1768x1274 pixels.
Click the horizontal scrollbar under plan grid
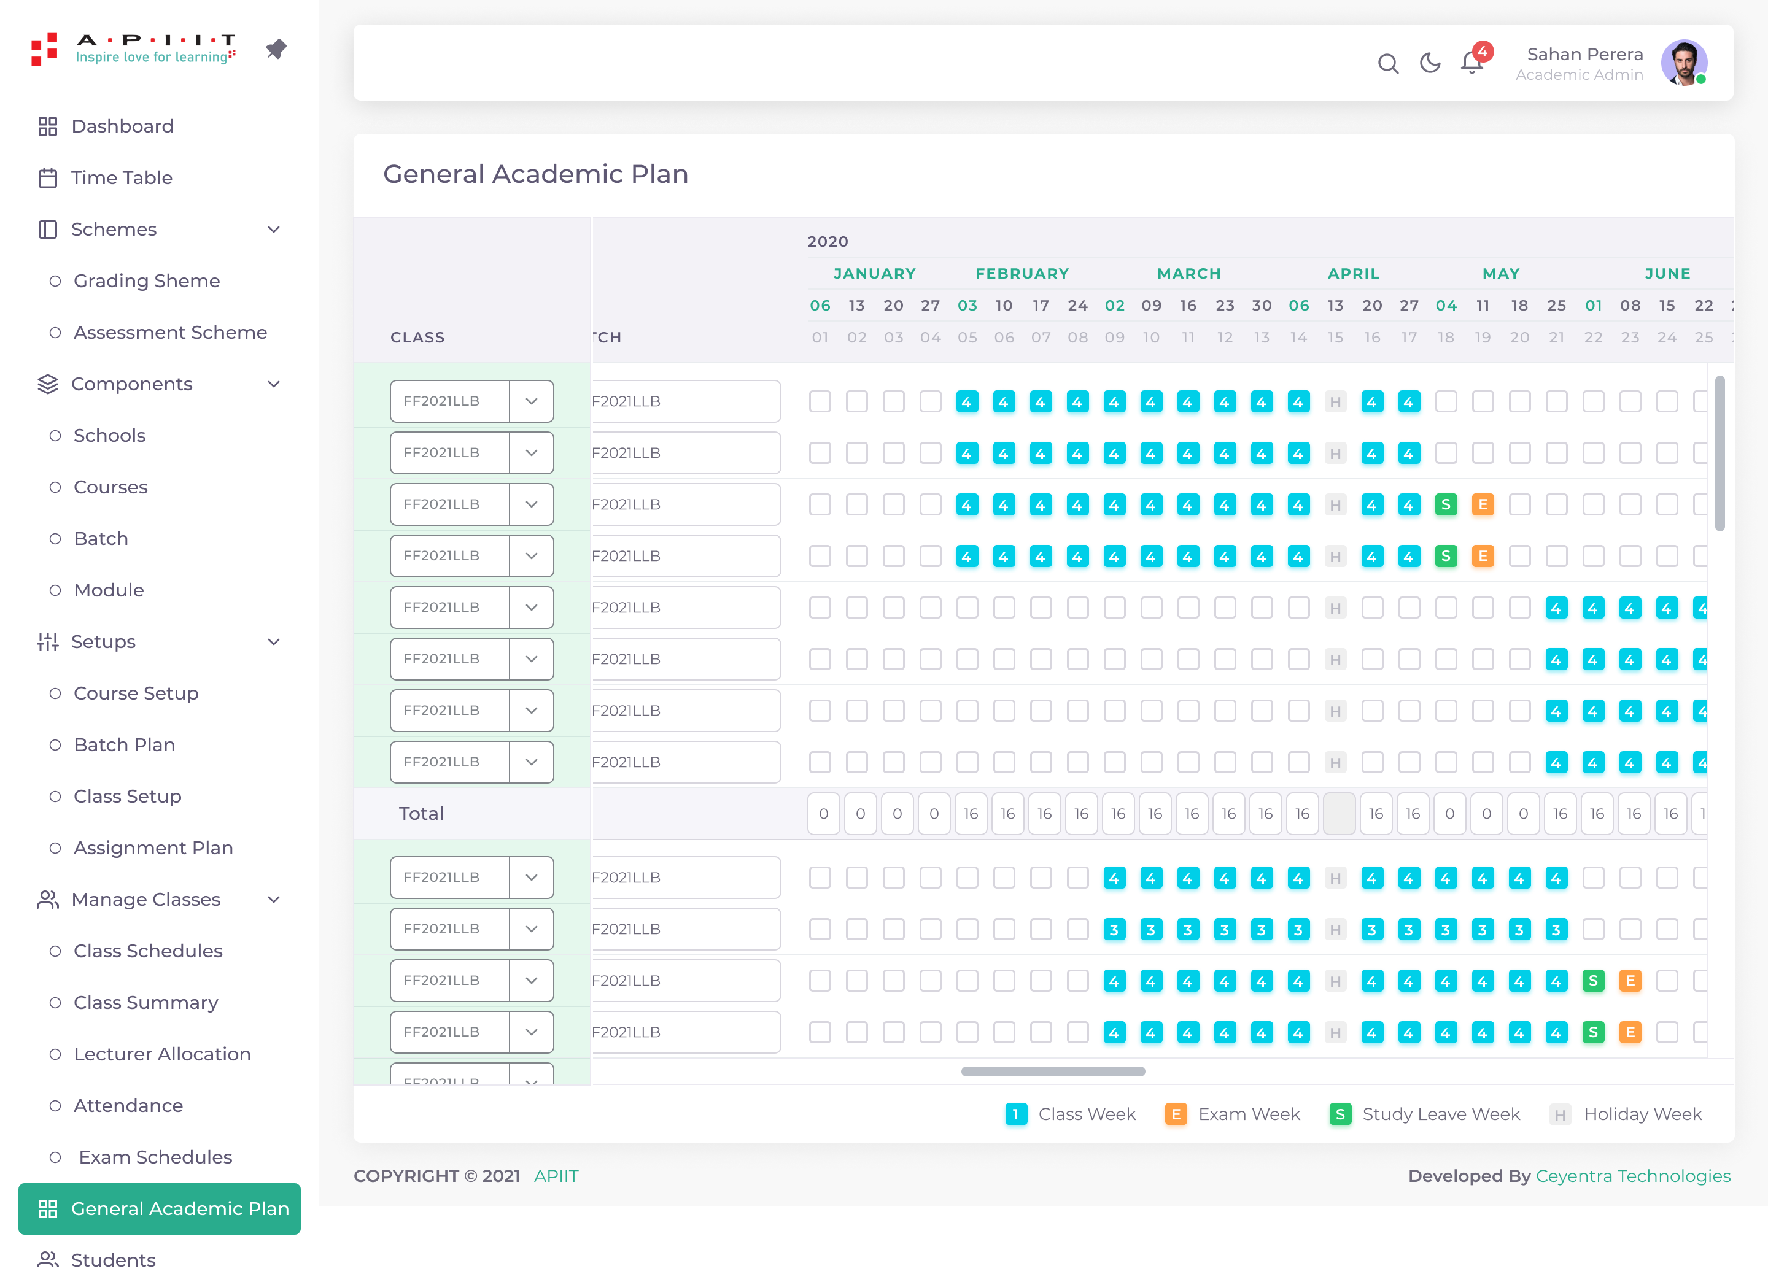(x=1052, y=1071)
